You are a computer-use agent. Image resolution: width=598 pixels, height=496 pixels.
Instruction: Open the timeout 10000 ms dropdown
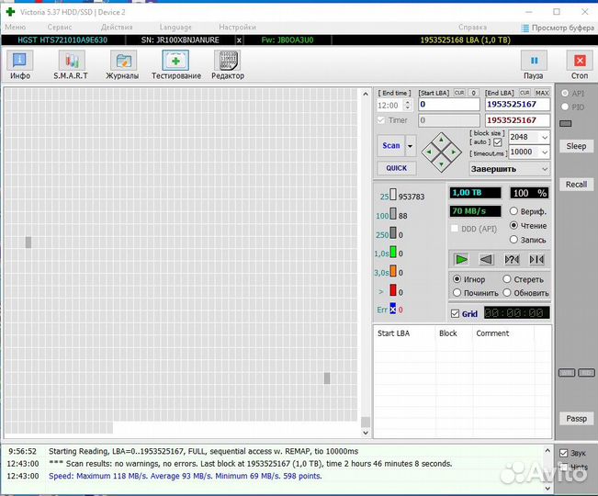coord(545,152)
